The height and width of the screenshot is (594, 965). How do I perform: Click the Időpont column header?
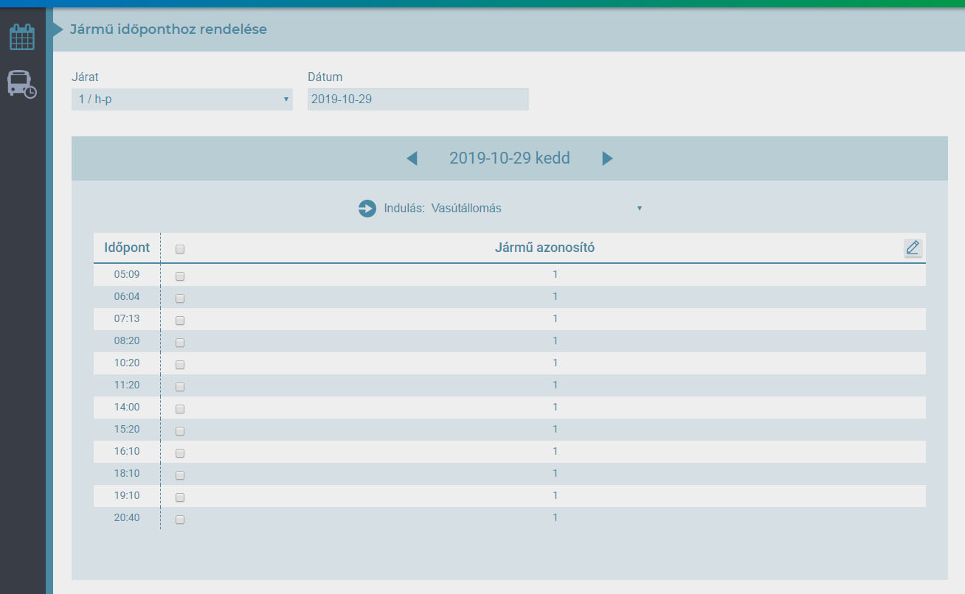point(127,248)
